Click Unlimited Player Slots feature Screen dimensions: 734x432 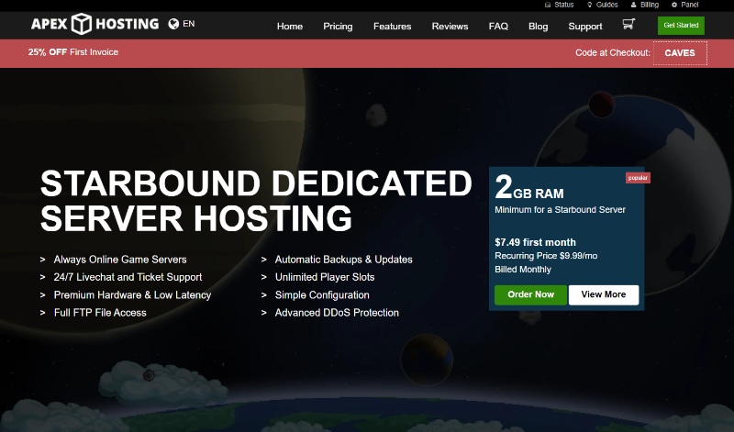(x=325, y=277)
